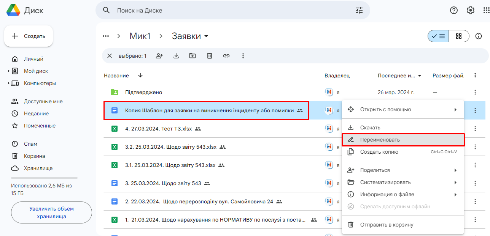This screenshot has height=236, width=490.
Task: Open the Последнее изменение sort dropdown
Action: [x=420, y=76]
